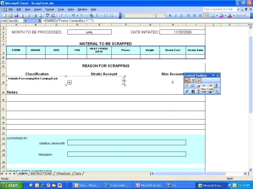Open a file with folder icon
Viewport: 253px width, 189px height.
(11, 15)
